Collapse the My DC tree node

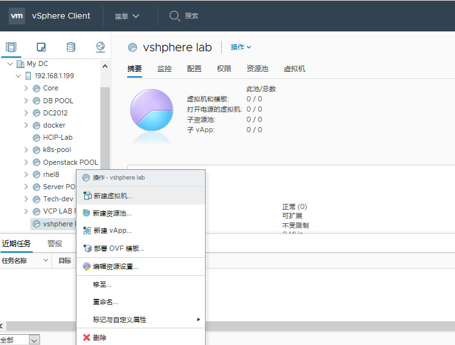[10, 63]
